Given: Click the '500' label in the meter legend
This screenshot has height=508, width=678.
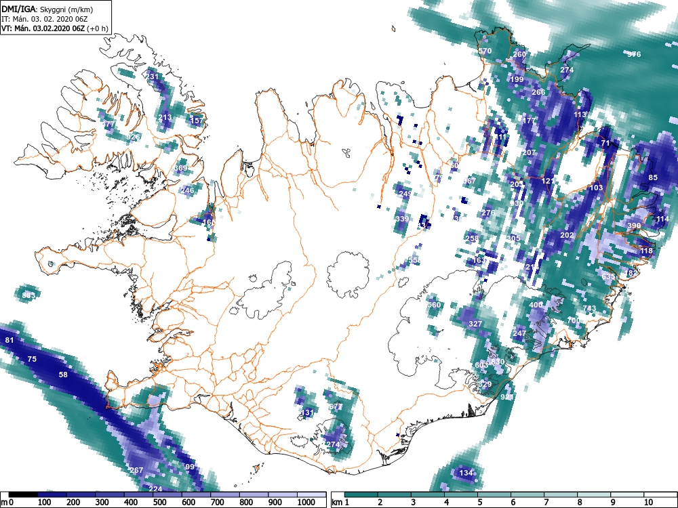Looking at the screenshot, I should pos(159,502).
